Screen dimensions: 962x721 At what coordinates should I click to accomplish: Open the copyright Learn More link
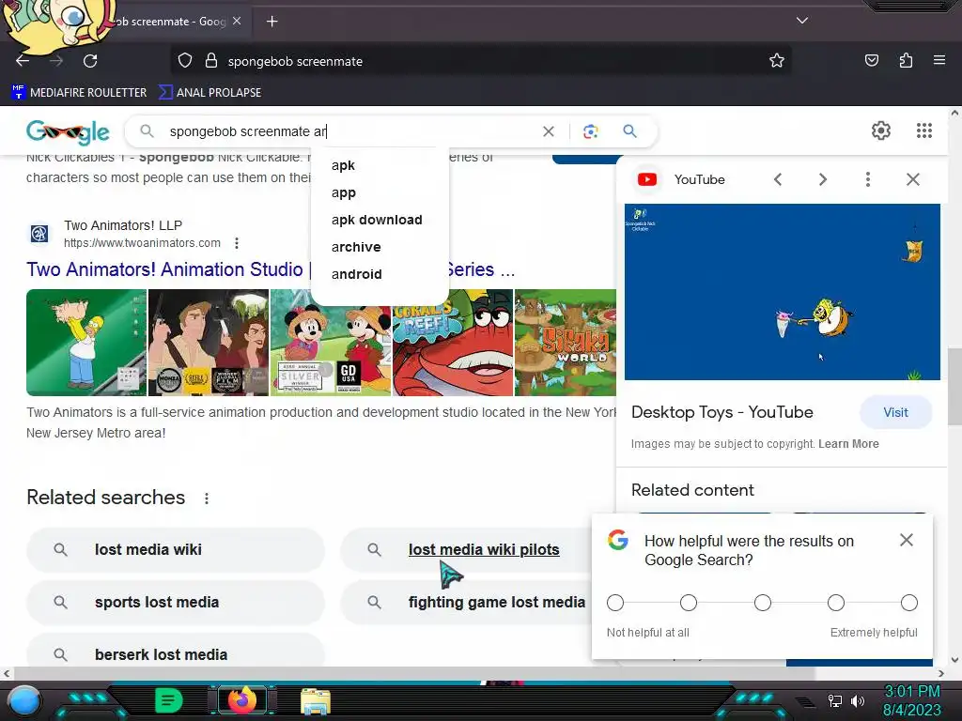click(x=848, y=444)
